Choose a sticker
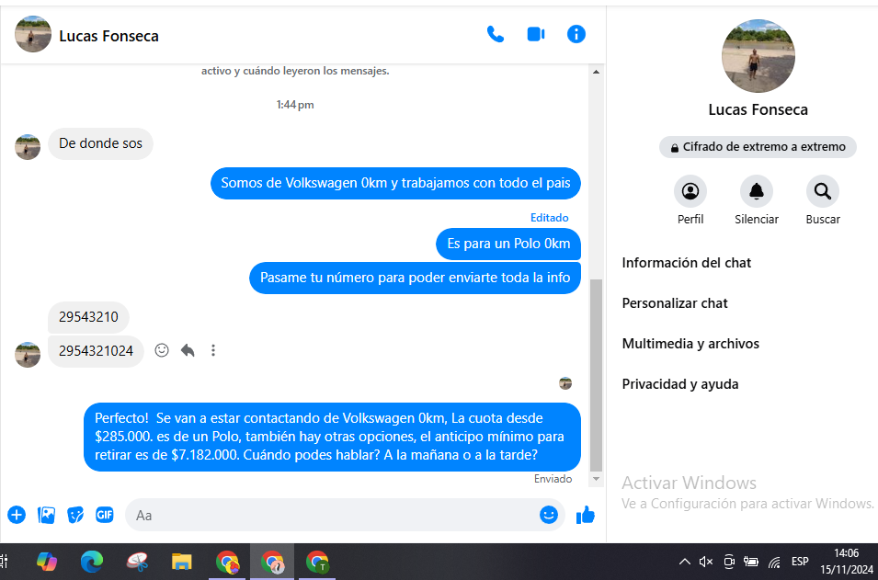 [x=75, y=515]
